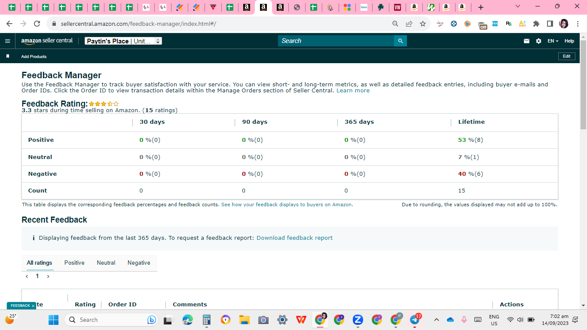
Task: Open Zoom app in taskbar
Action: click(x=358, y=320)
